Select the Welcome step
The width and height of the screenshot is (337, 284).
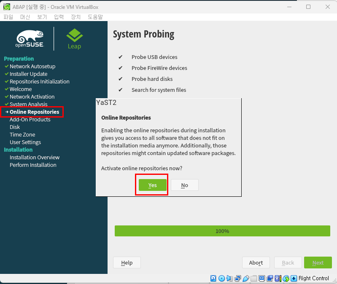click(21, 89)
